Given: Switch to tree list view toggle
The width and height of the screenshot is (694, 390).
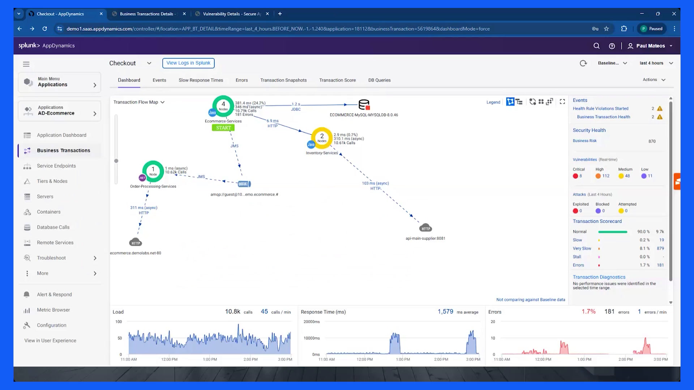Looking at the screenshot, I should 519,102.
